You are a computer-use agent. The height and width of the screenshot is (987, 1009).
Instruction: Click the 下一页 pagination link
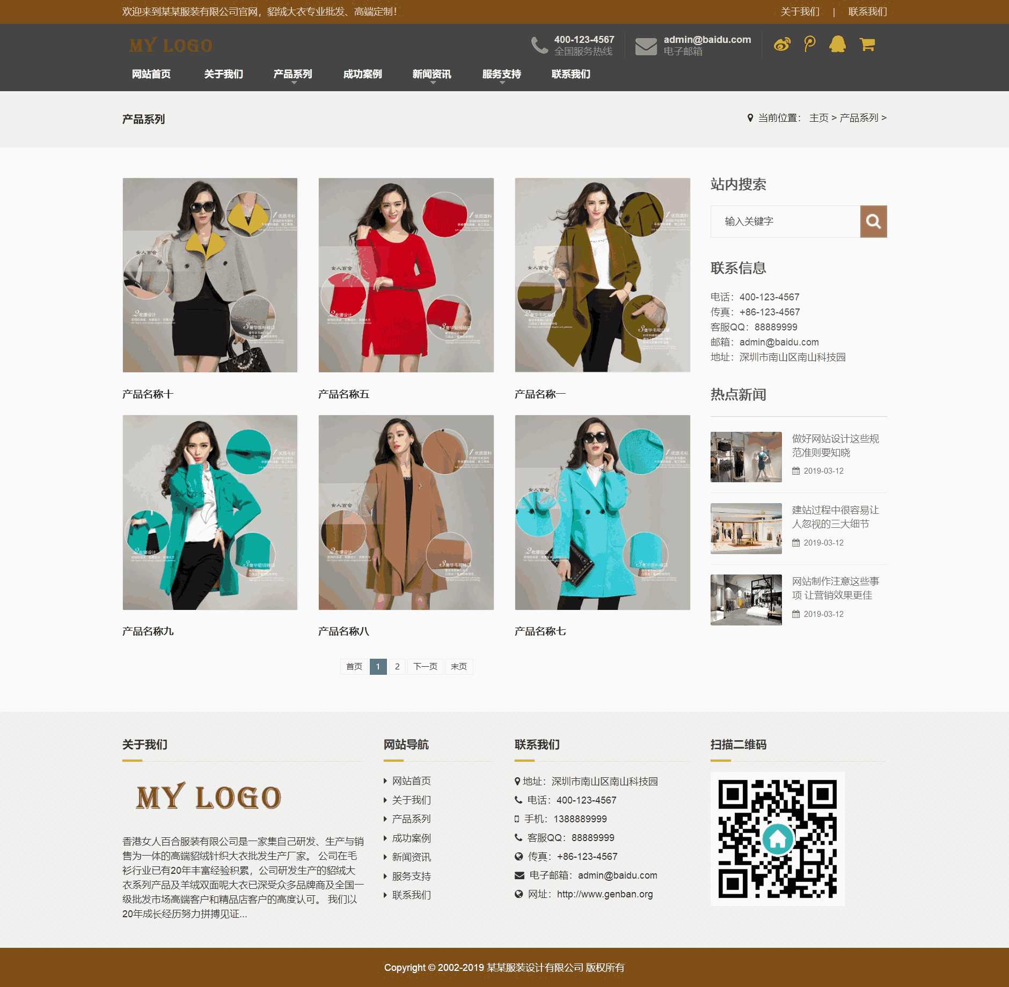(x=425, y=667)
